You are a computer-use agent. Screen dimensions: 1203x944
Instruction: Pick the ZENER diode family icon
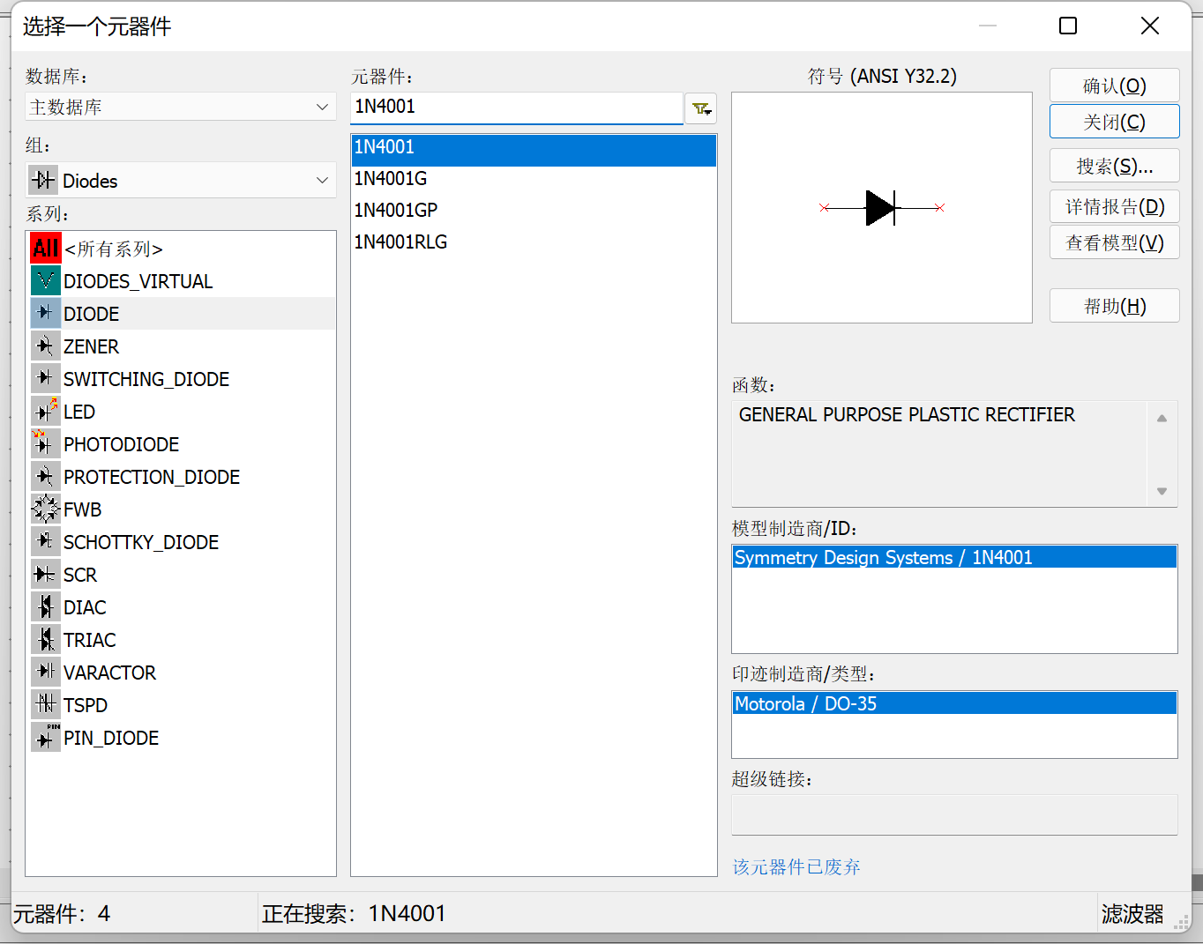coord(46,346)
